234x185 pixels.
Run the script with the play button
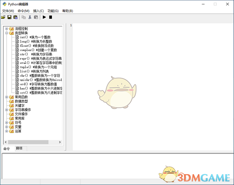(x=44, y=17)
